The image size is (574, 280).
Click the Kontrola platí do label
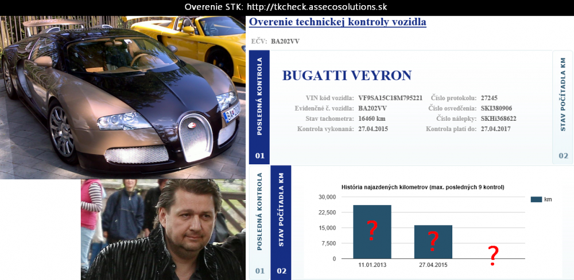(451, 129)
